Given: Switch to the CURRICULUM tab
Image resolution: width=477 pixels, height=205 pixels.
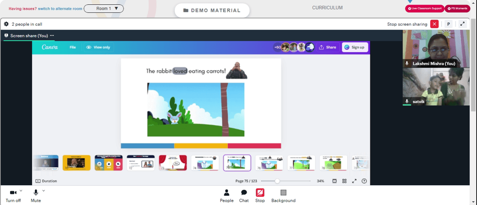Looking at the screenshot, I should coord(327,8).
